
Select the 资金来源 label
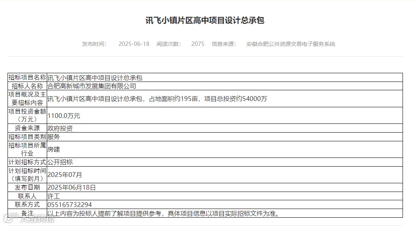coord(27,128)
